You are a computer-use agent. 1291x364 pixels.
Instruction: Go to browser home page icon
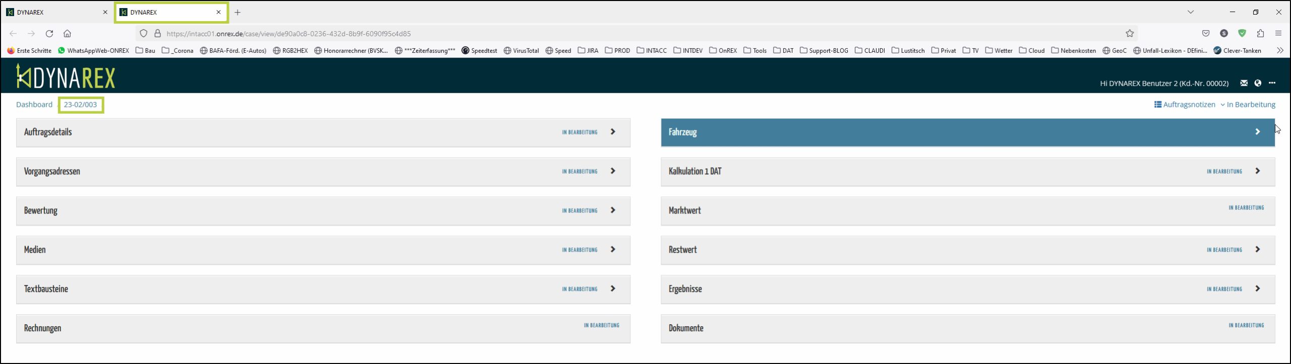pos(67,34)
